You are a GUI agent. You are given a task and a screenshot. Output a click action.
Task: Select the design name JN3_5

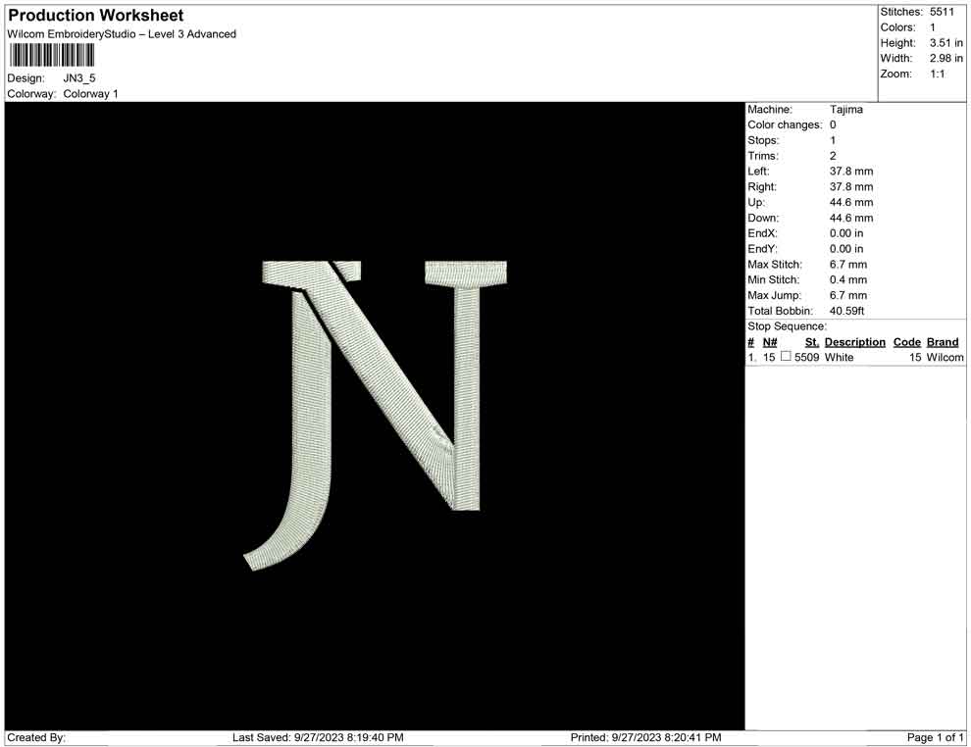79,78
